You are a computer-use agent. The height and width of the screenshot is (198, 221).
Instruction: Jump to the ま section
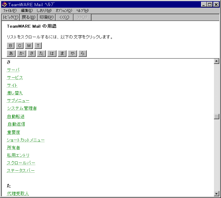pos(62,54)
